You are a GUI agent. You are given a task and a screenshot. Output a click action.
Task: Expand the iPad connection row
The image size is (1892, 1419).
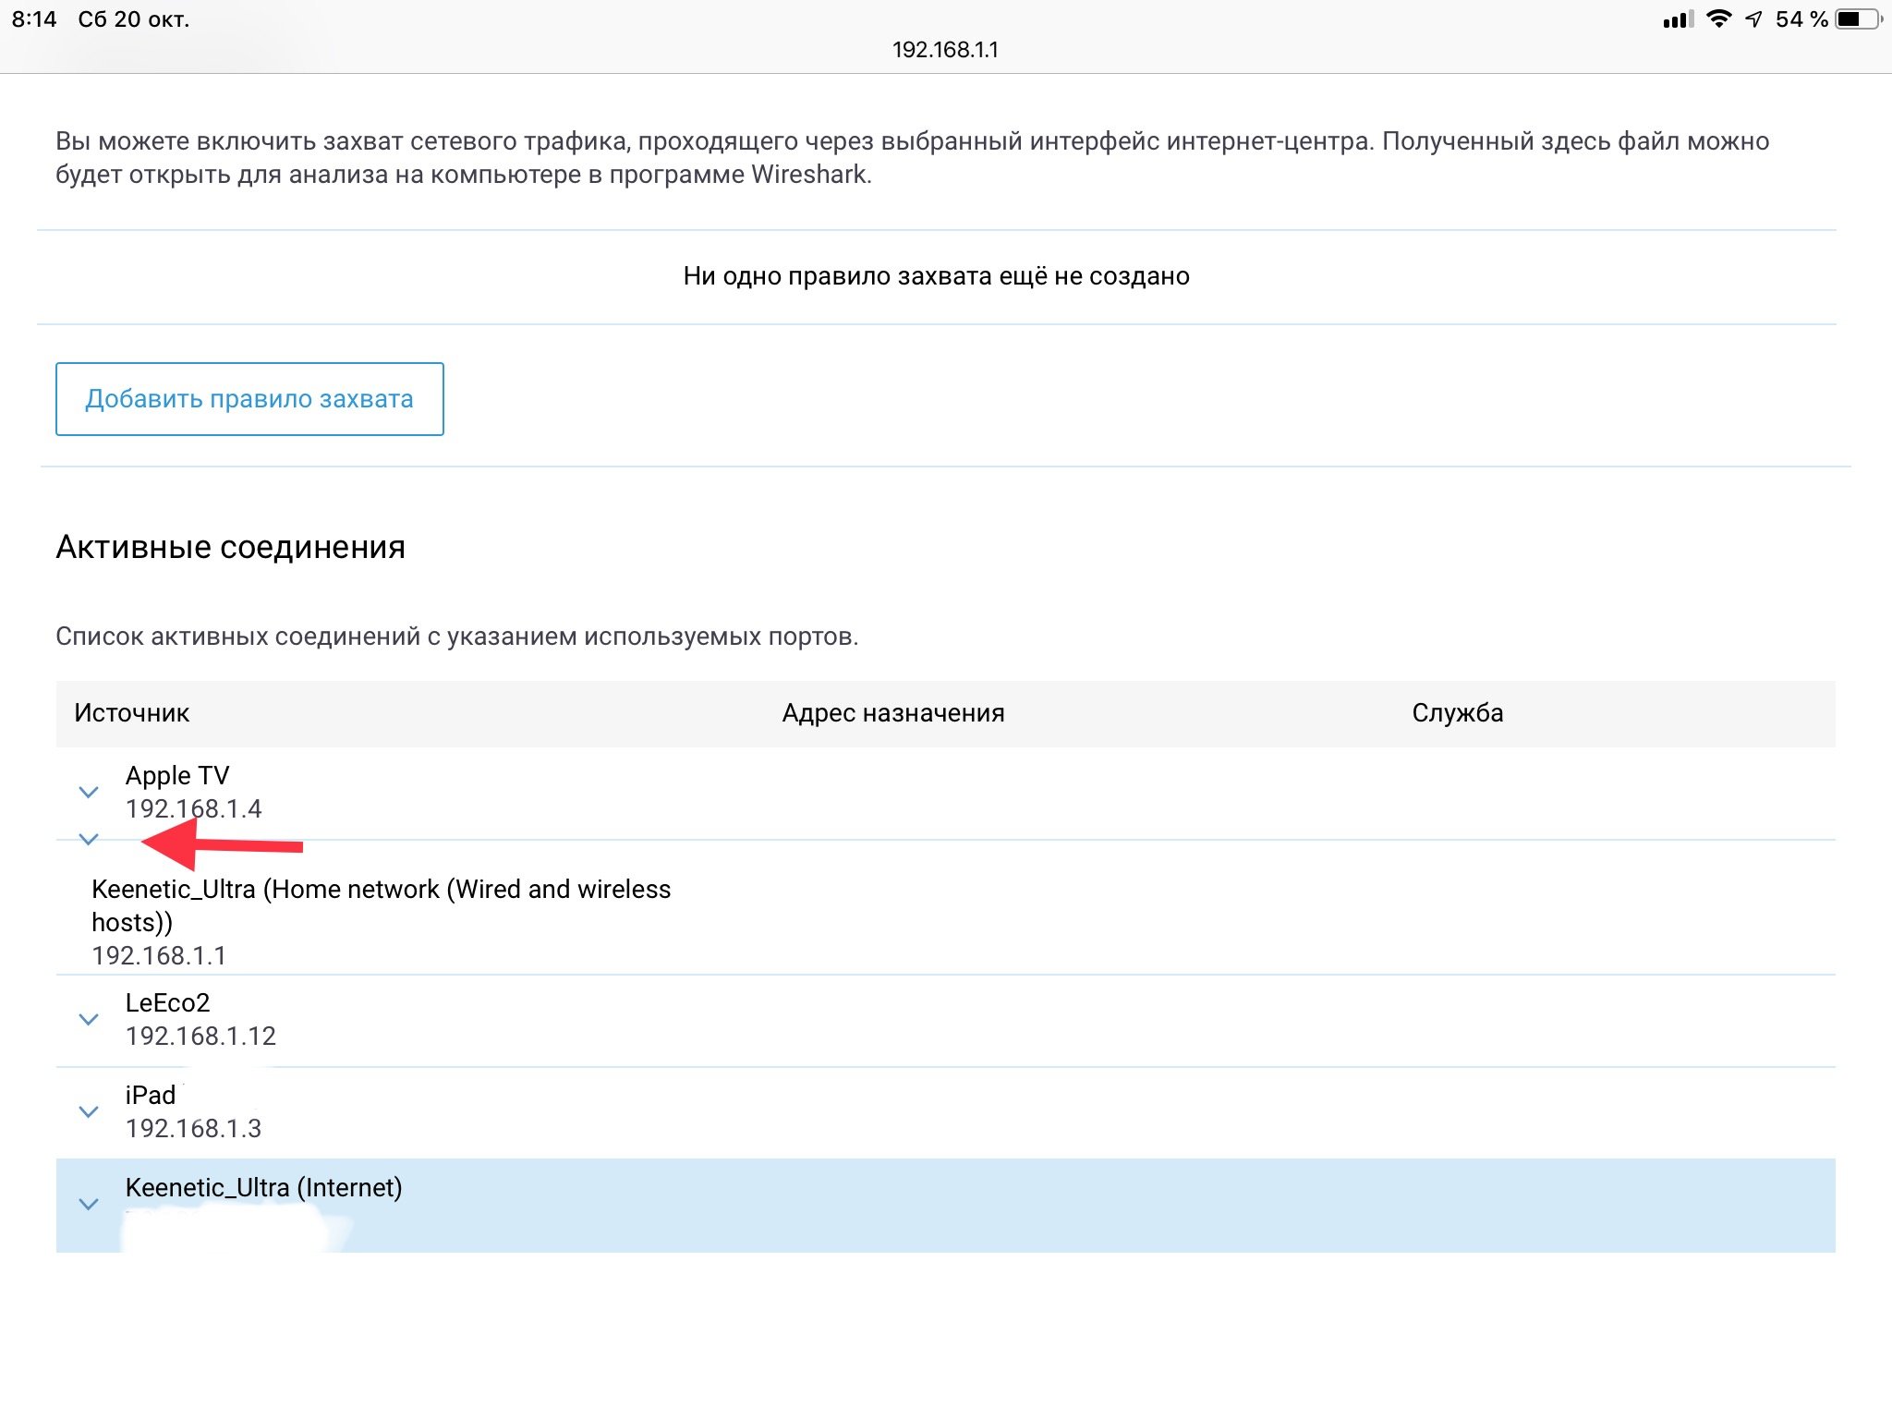(89, 1111)
